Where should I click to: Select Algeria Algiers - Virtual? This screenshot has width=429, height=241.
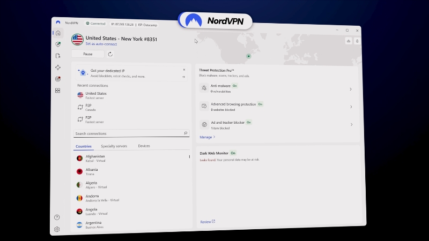coord(132,185)
